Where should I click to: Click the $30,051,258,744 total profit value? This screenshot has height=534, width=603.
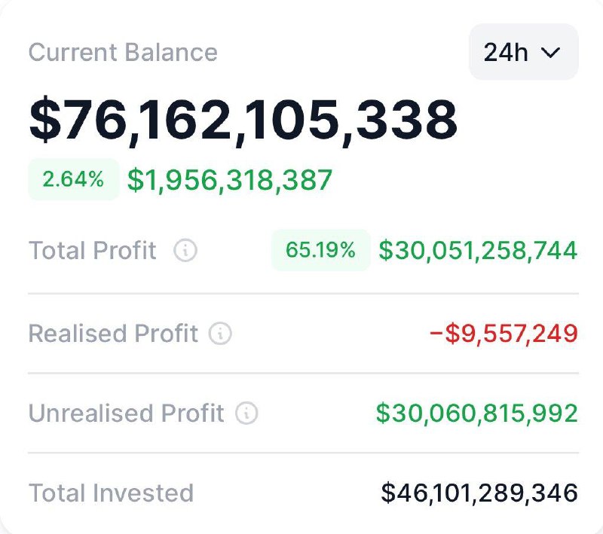(x=478, y=251)
